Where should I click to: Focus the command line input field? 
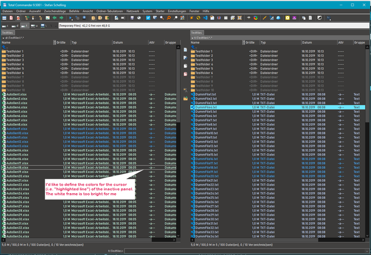tap(246, 251)
